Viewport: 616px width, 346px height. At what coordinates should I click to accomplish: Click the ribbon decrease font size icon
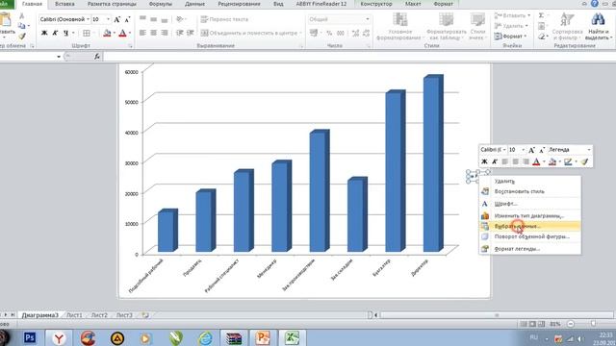(x=127, y=19)
